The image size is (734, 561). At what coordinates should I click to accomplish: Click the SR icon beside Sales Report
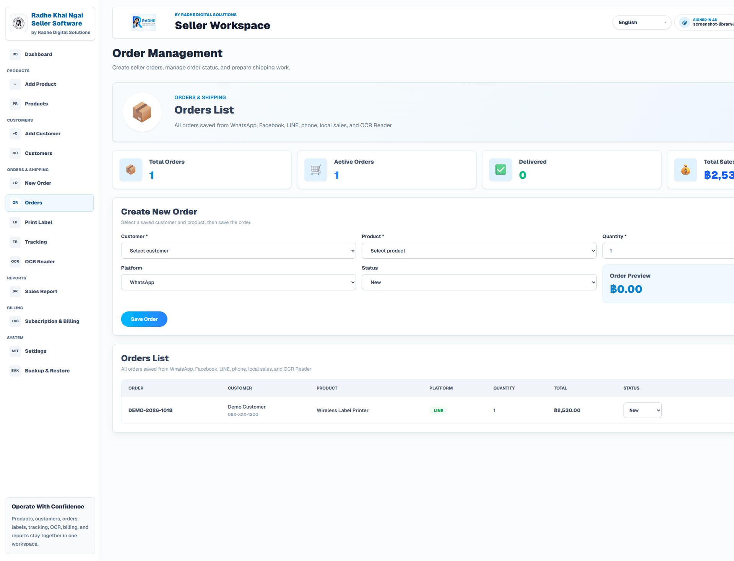click(15, 291)
